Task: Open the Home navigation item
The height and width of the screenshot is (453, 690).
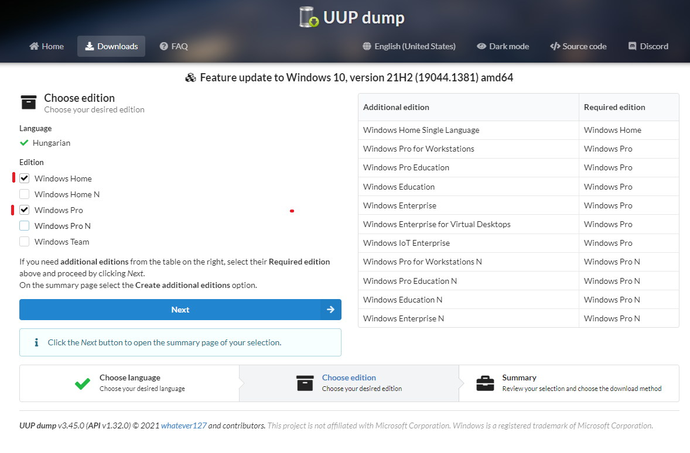Action: click(47, 46)
